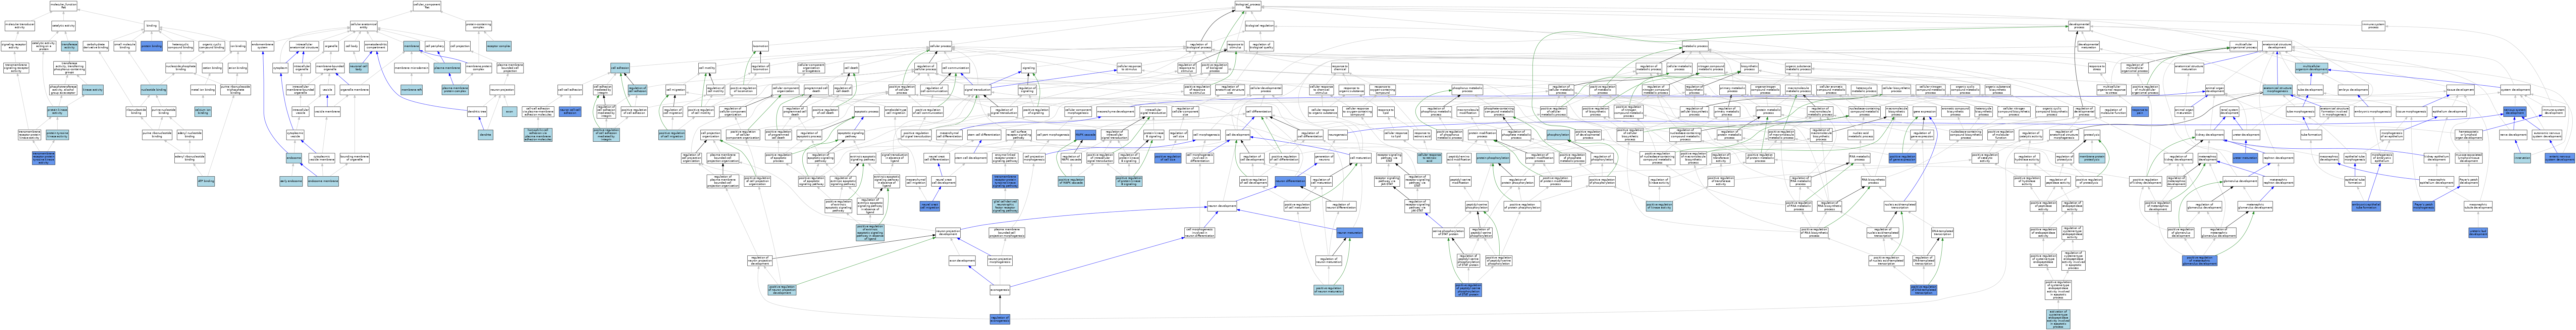Select the 'endosome membrane' node

(x=323, y=181)
